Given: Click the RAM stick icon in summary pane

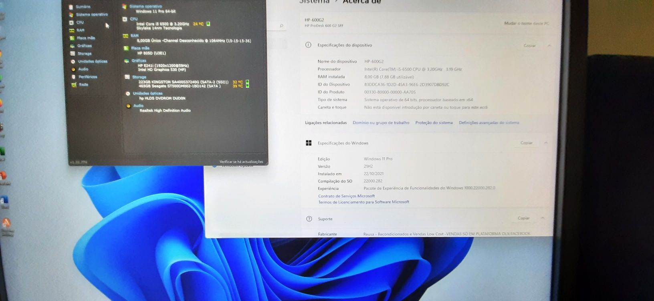Looking at the screenshot, I should coord(125,36).
